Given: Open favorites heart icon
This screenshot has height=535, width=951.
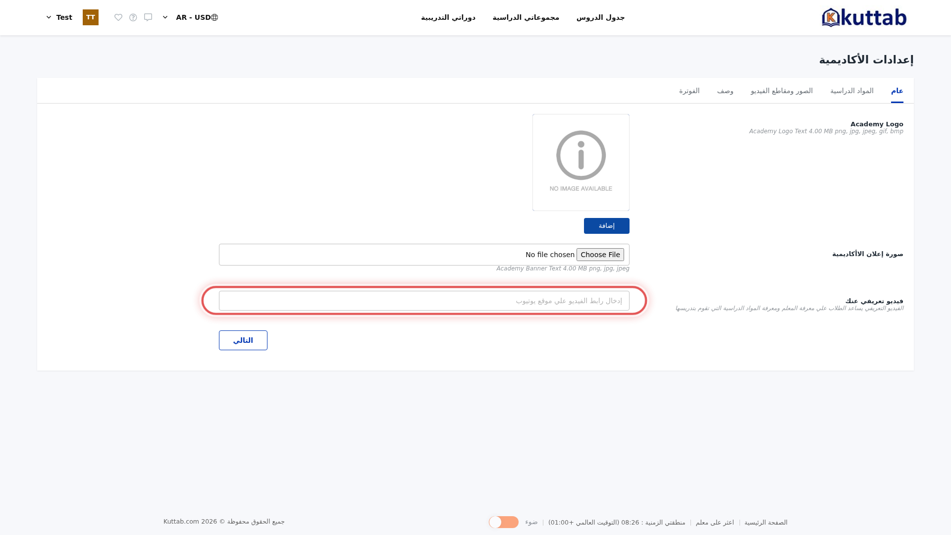Looking at the screenshot, I should tap(118, 17).
